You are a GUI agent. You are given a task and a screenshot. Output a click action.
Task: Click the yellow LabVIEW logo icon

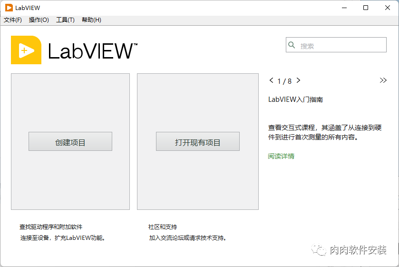pos(26,50)
